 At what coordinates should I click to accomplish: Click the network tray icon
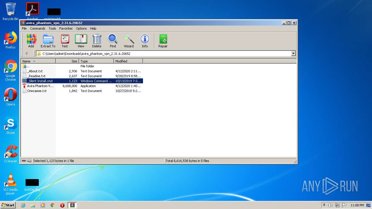pyautogui.click(x=337, y=205)
